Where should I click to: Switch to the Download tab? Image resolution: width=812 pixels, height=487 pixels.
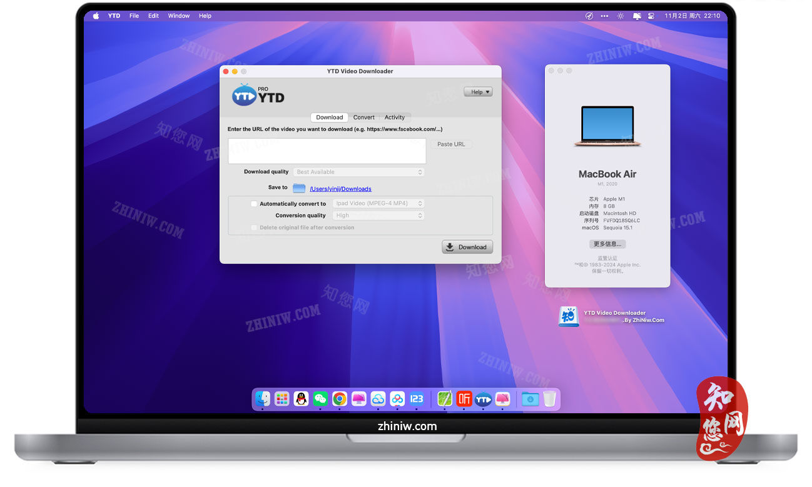(x=330, y=118)
